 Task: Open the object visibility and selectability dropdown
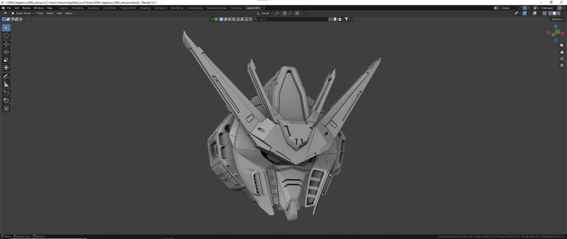coord(518,13)
